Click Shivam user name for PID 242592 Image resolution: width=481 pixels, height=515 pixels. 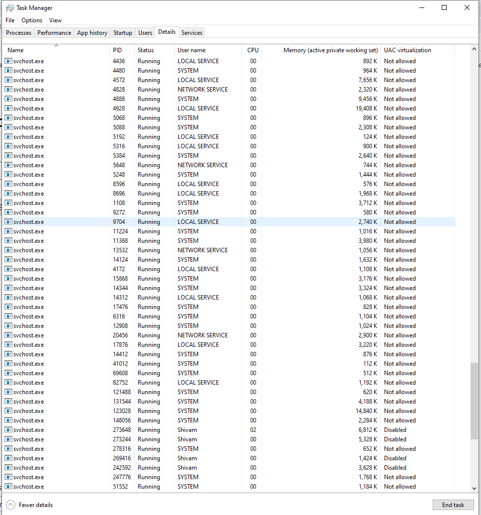point(187,468)
